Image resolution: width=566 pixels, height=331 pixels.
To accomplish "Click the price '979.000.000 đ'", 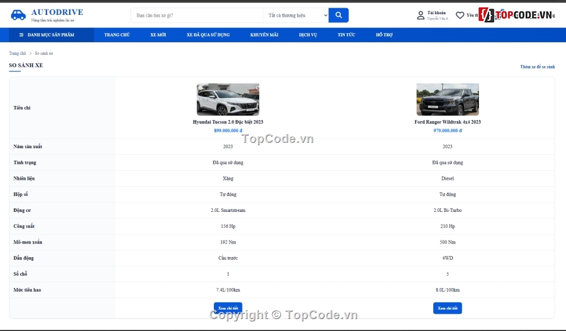I will pyautogui.click(x=447, y=130).
